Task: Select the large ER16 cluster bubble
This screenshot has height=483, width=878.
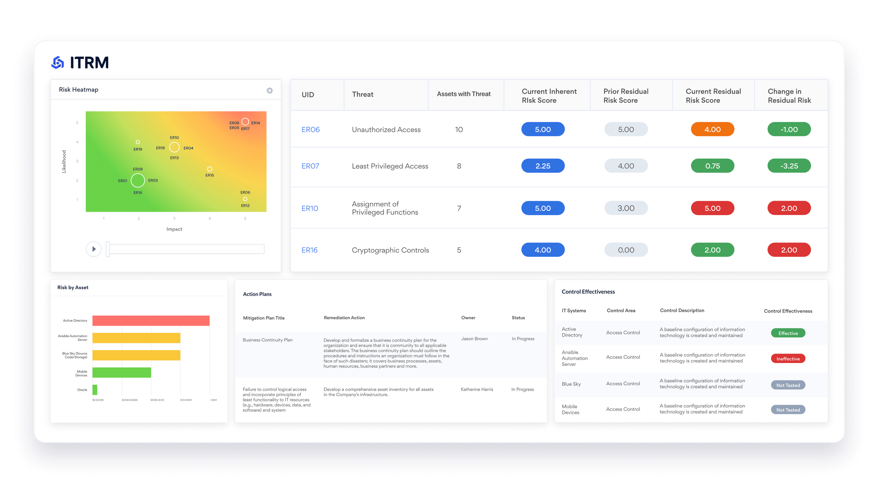Action: pyautogui.click(x=138, y=180)
